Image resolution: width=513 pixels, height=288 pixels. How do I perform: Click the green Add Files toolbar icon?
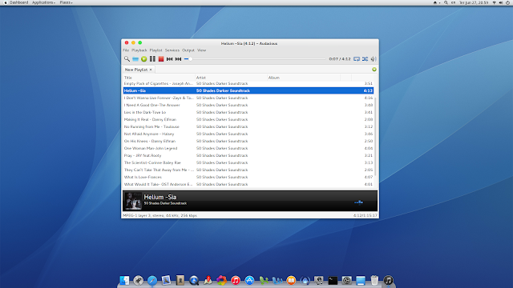coord(144,59)
